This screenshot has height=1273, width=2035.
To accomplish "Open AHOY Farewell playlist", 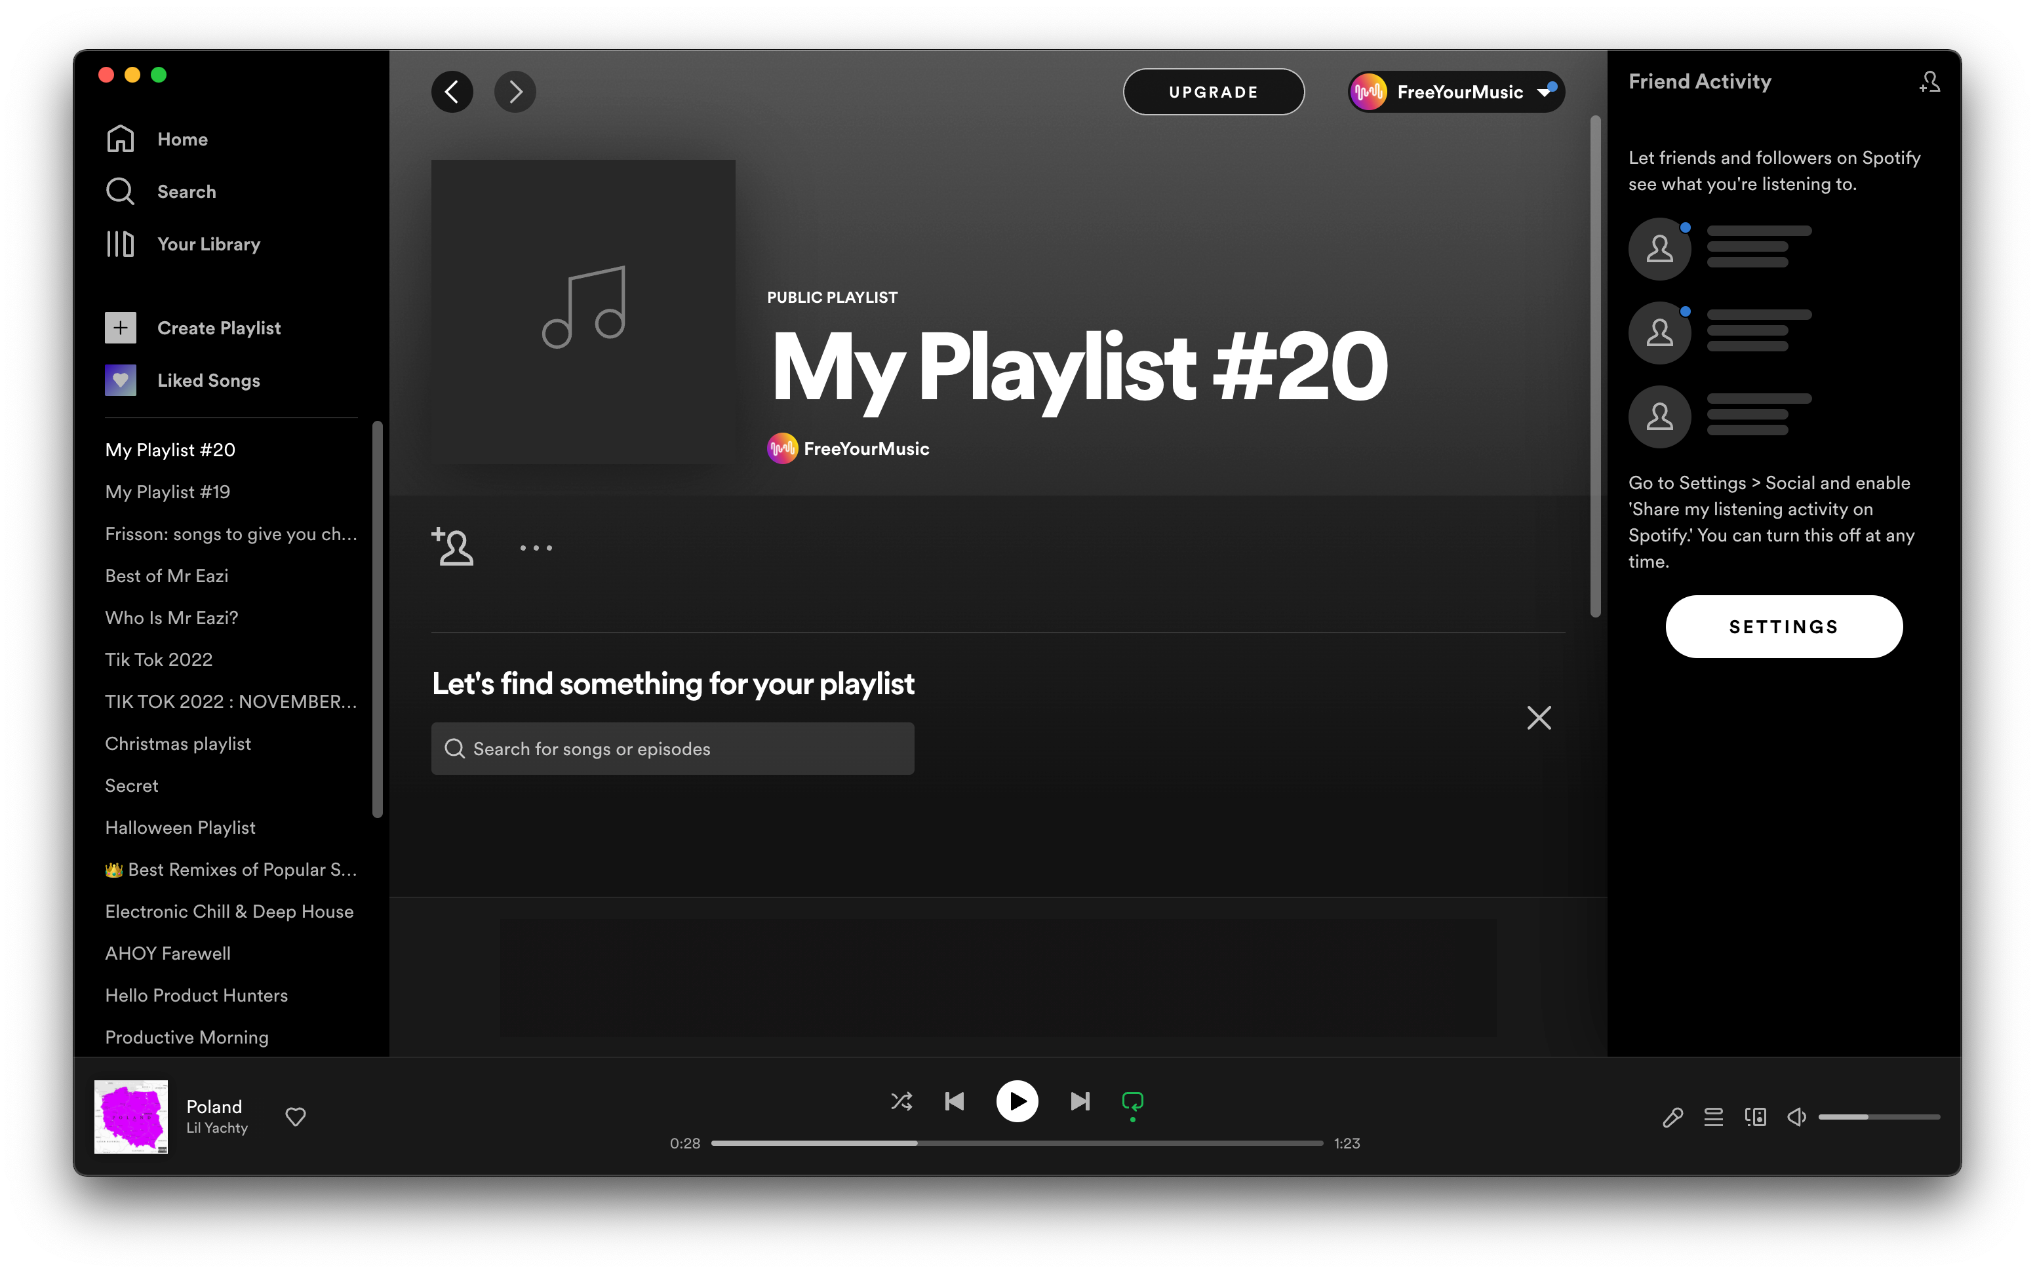I will pos(168,954).
